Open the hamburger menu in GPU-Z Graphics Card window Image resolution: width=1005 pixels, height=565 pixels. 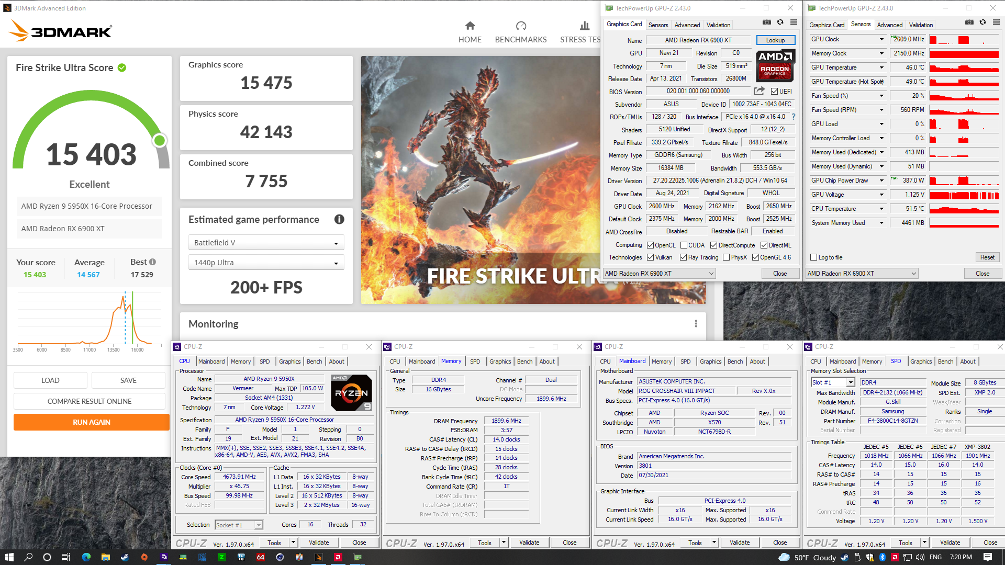click(x=794, y=22)
